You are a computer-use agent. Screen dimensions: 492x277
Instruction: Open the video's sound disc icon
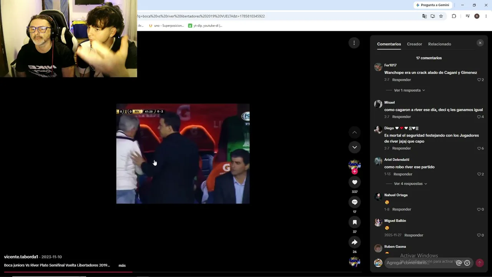[354, 262]
